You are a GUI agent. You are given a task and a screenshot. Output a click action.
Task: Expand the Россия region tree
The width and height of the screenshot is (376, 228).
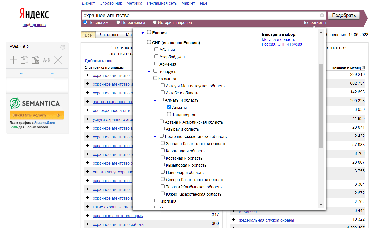pos(142,33)
